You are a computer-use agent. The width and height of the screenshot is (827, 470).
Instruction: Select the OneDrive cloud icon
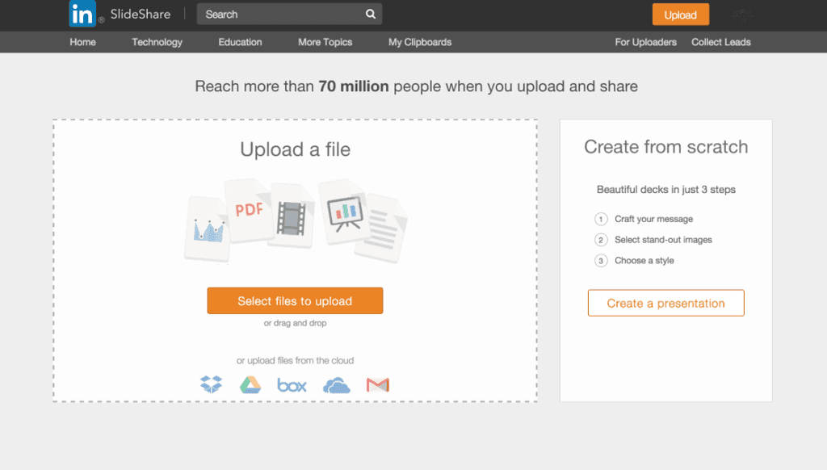click(x=337, y=385)
